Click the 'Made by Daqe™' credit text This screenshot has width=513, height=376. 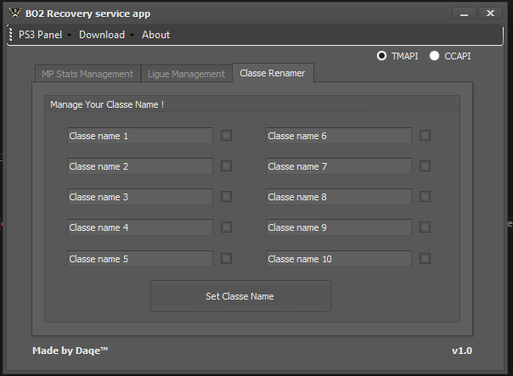70,351
